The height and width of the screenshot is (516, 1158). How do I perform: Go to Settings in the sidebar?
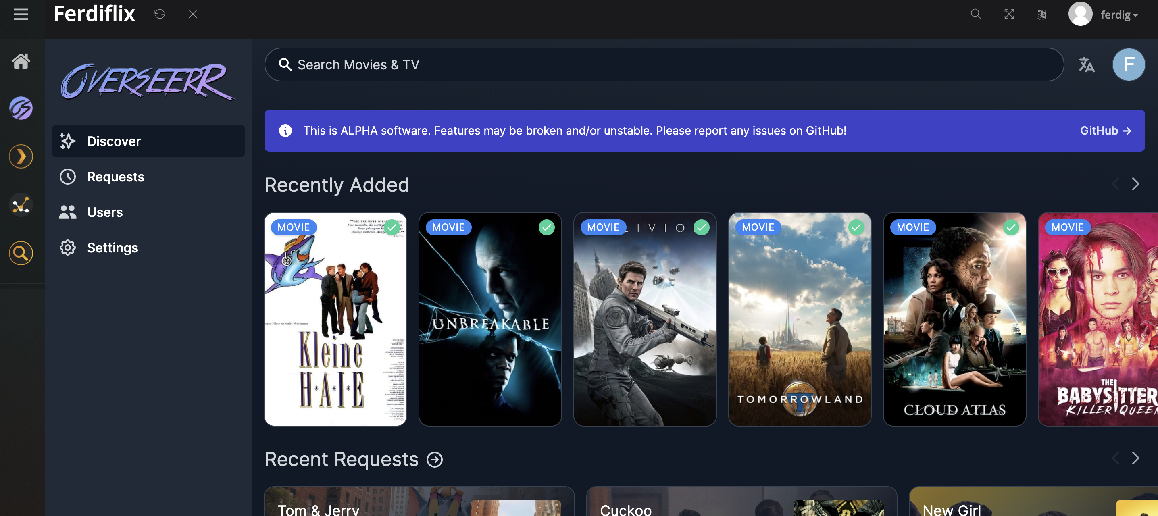tap(112, 248)
